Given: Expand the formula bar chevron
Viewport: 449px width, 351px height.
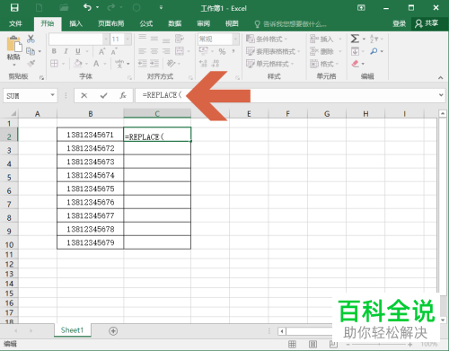Looking at the screenshot, I should pyautogui.click(x=441, y=95).
